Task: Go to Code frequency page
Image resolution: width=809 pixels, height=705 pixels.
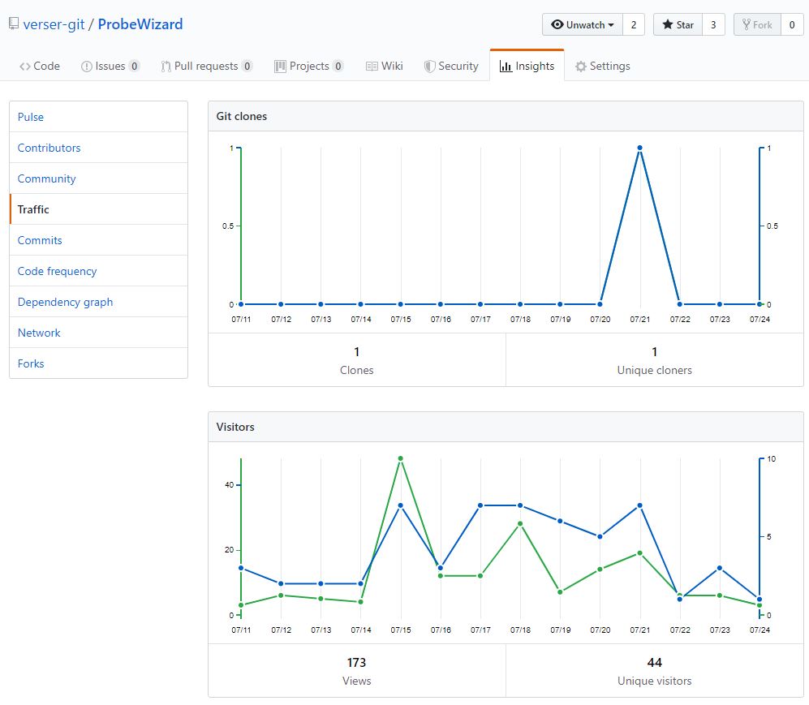Action: coord(58,271)
